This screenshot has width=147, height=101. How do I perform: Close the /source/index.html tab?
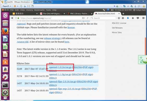(x=119, y=14)
